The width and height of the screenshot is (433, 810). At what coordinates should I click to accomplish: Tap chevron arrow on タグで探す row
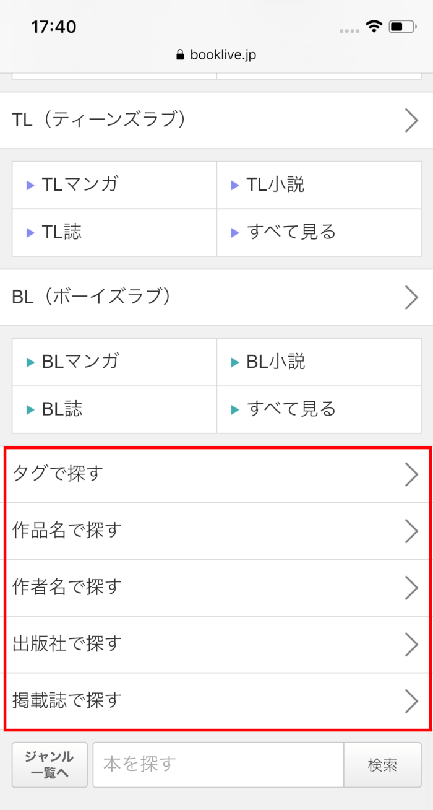tap(411, 474)
